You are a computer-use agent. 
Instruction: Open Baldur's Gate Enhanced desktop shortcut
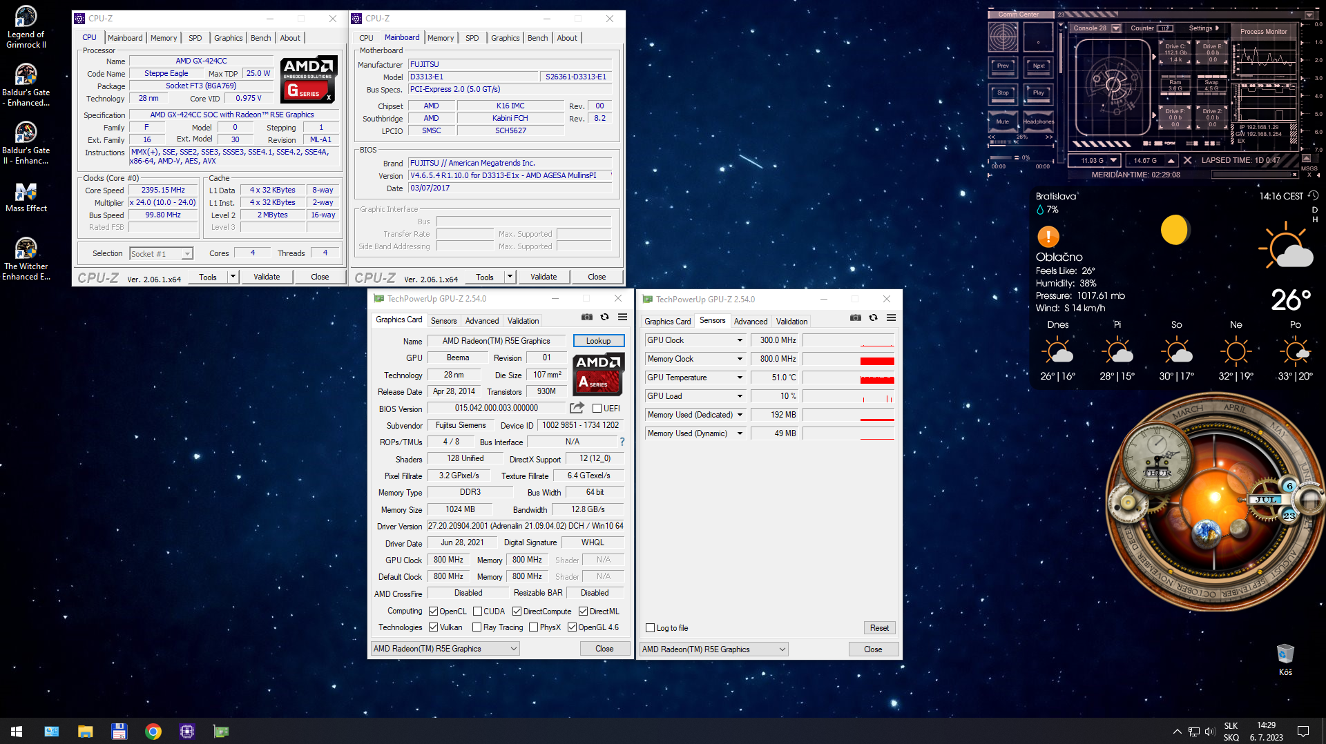[26, 86]
